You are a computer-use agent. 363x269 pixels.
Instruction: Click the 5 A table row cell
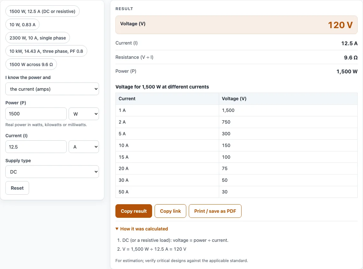167,134
